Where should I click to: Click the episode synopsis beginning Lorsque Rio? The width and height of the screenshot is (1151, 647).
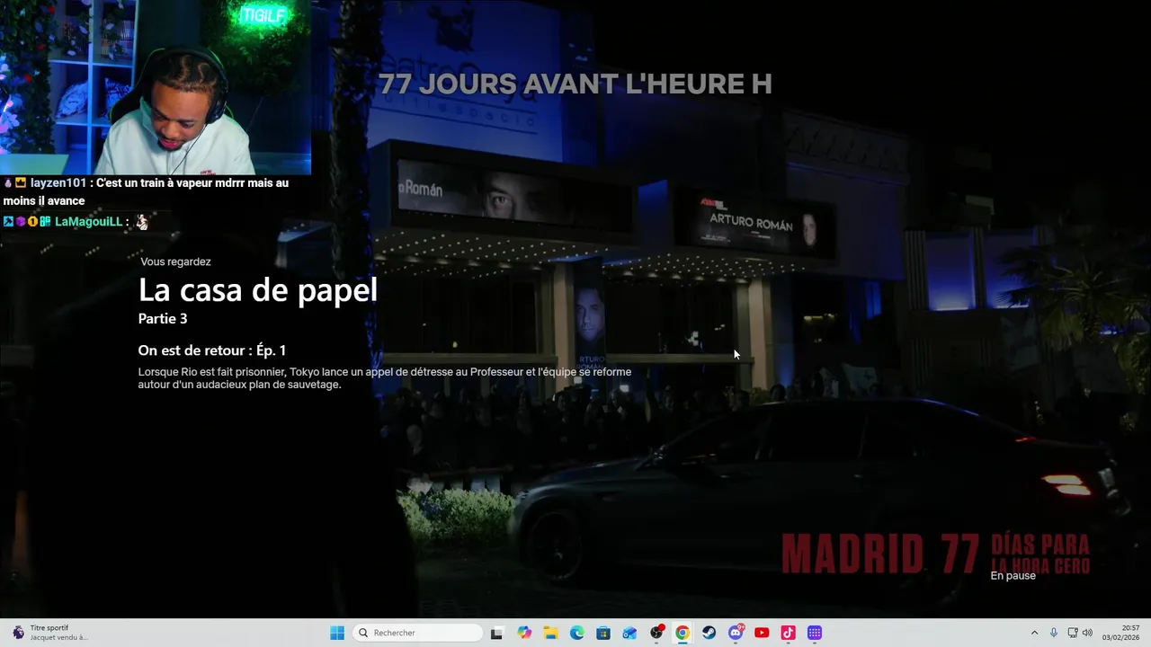(385, 378)
